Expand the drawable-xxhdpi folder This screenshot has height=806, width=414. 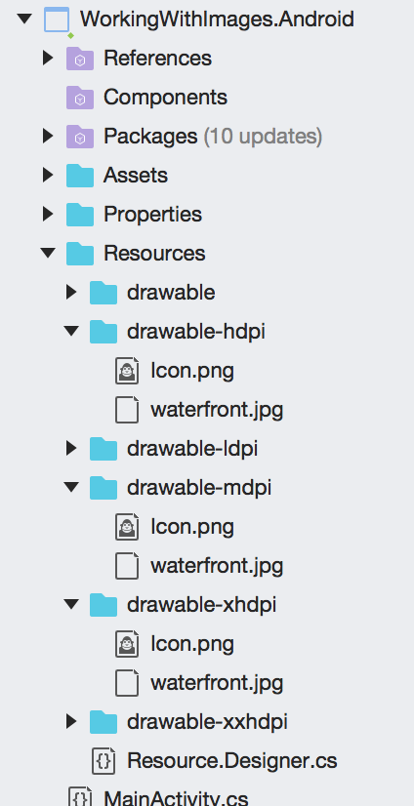[x=71, y=722]
